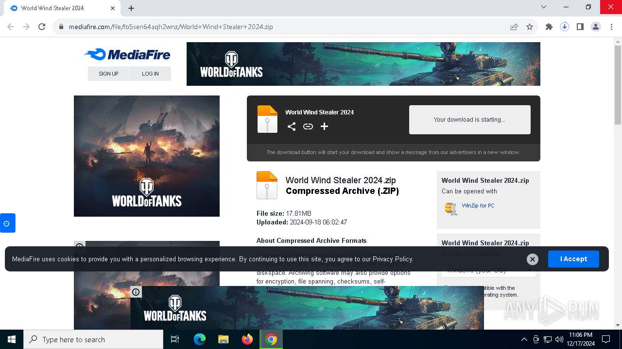Image resolution: width=622 pixels, height=349 pixels.
Task: Go back to previous page
Action: pyautogui.click(x=11, y=27)
